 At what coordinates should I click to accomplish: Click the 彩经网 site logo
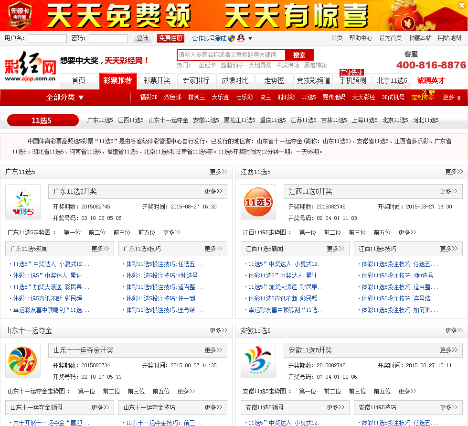30,66
